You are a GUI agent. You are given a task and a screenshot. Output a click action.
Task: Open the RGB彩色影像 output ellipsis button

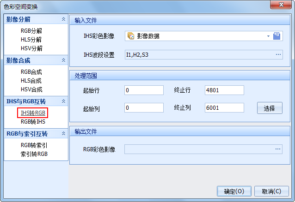coord(278,149)
